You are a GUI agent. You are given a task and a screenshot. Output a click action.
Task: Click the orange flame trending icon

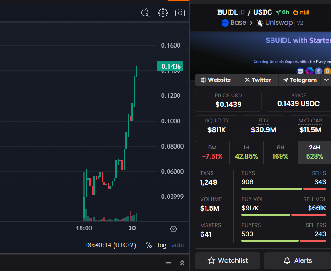pyautogui.click(x=296, y=12)
